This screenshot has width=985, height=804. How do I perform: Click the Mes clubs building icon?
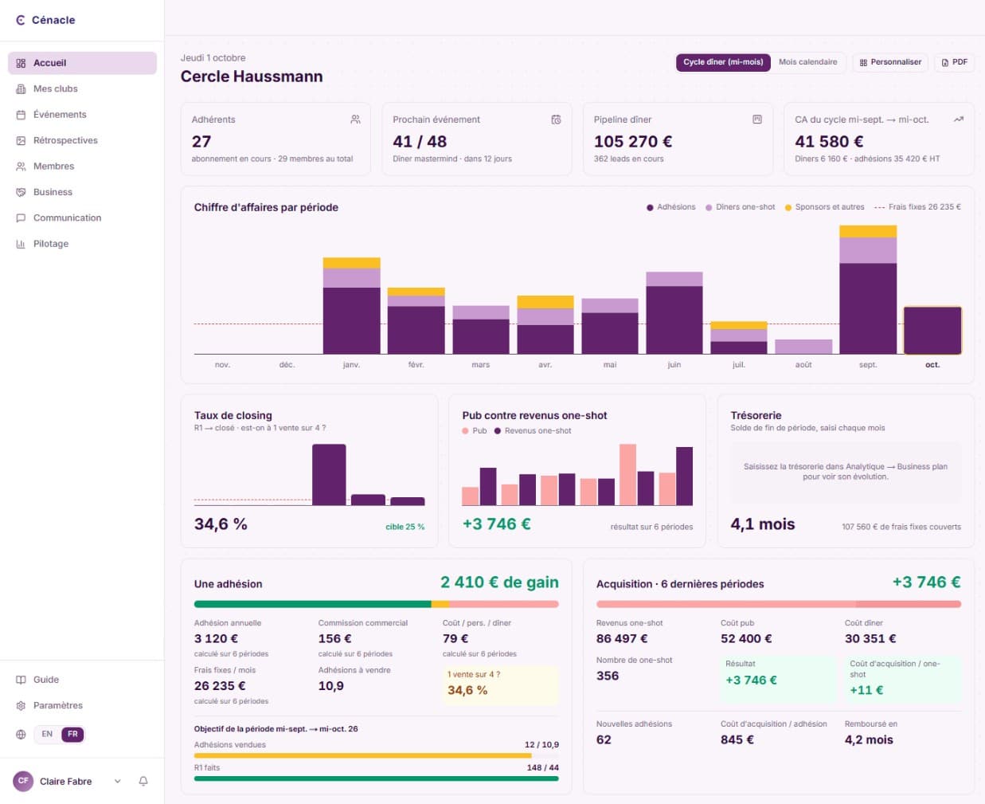[21, 89]
